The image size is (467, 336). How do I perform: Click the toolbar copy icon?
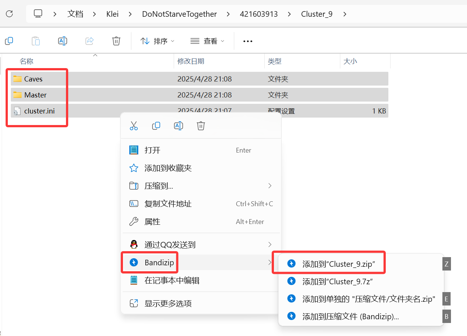(x=9, y=41)
